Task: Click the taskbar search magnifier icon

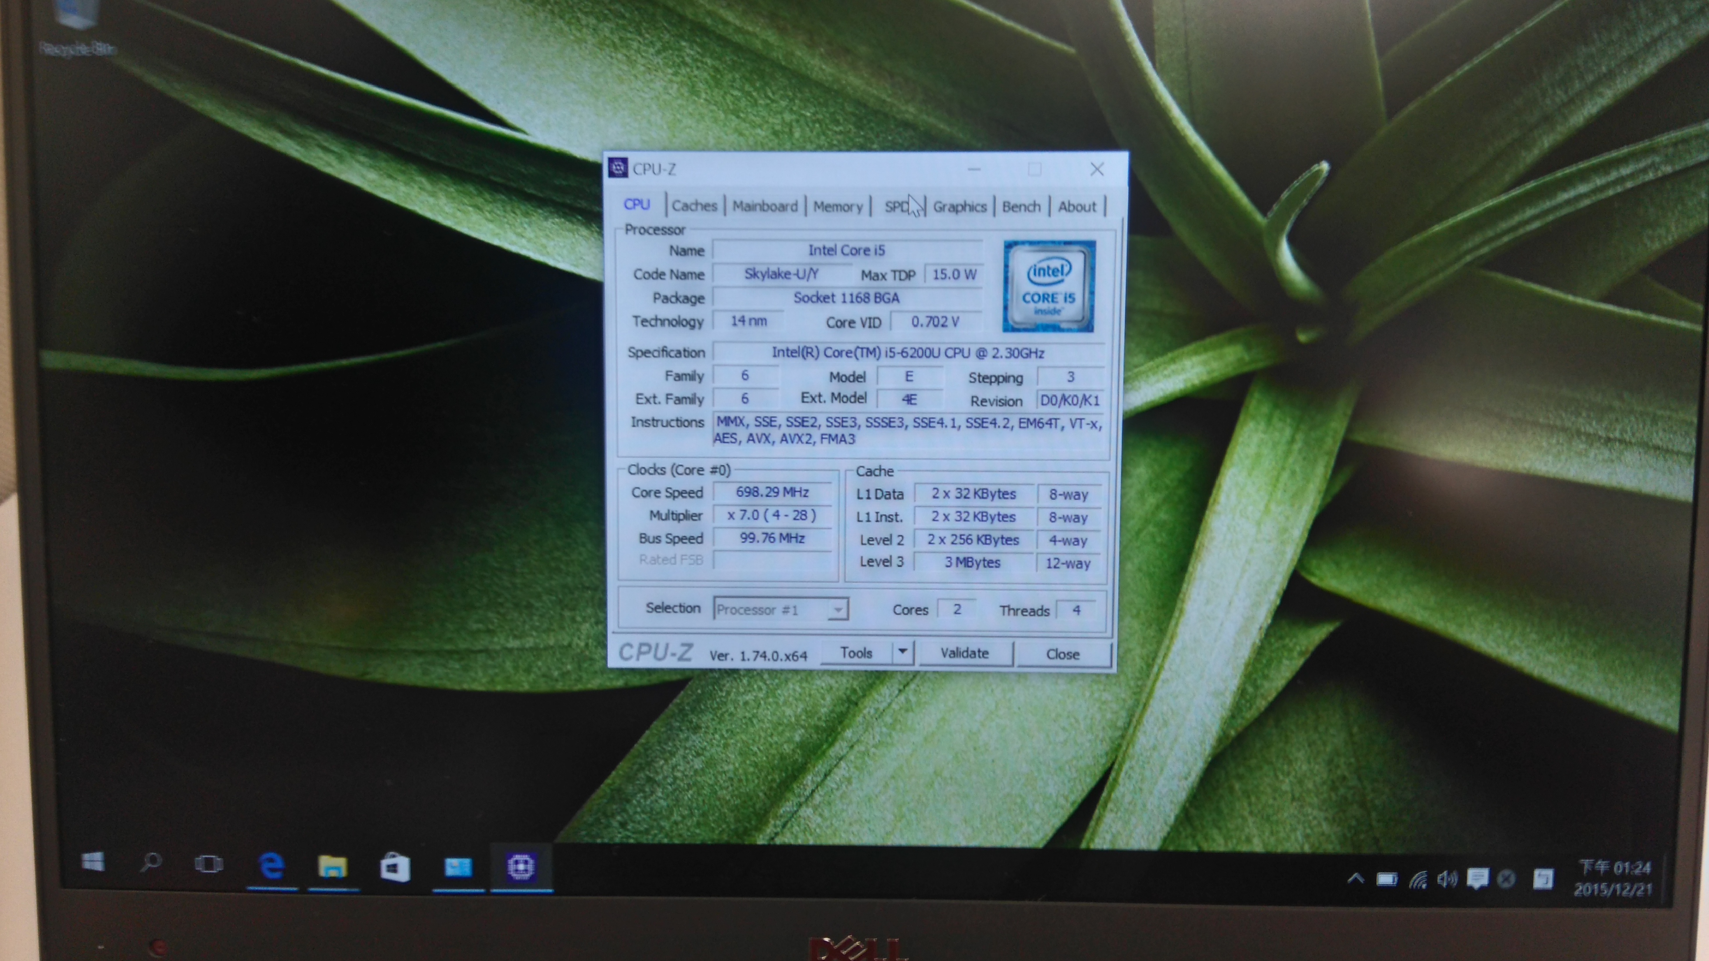Action: 150,863
